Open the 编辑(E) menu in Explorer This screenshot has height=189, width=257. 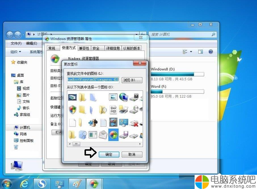[x=31, y=43]
